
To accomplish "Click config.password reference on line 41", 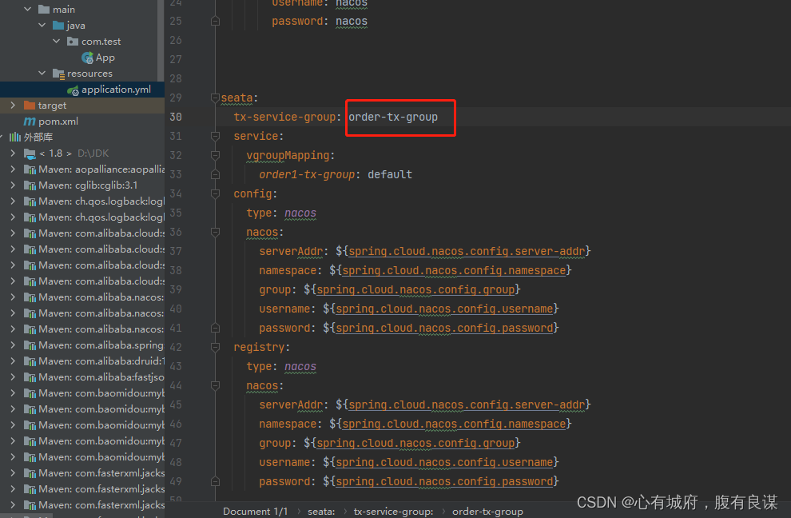I will point(444,329).
